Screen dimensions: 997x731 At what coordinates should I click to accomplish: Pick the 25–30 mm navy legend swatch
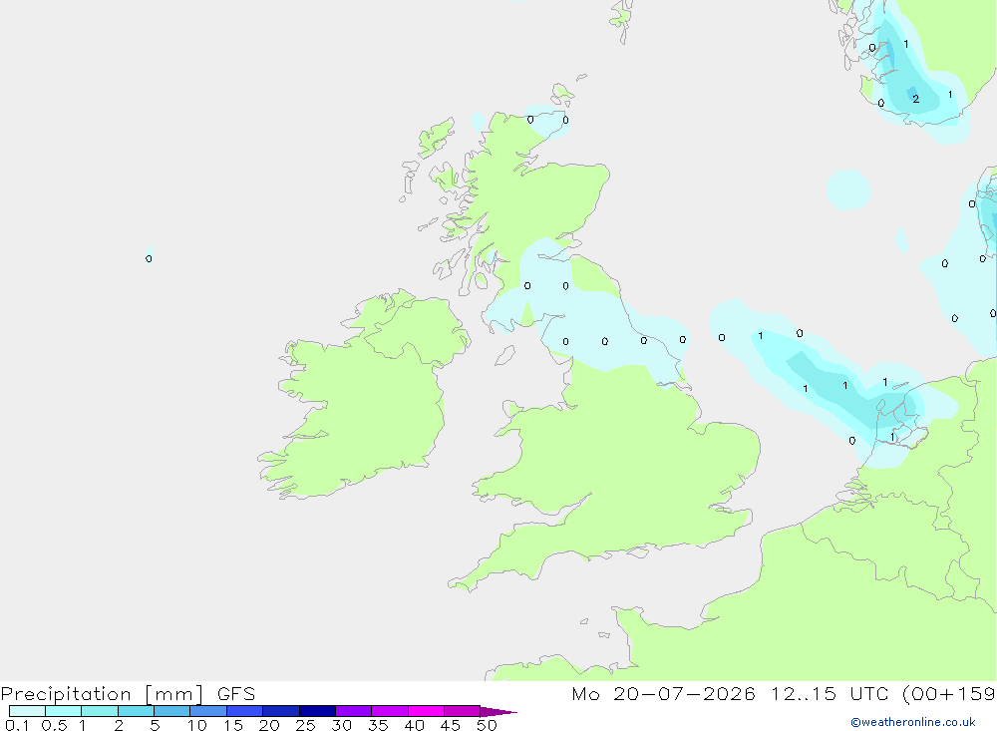click(317, 711)
